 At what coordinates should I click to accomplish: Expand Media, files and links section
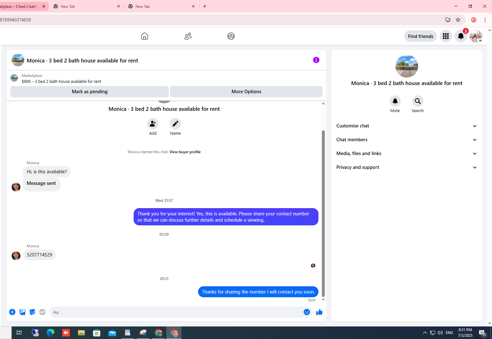point(407,153)
